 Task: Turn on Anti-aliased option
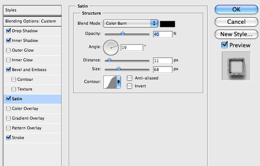[130, 78]
